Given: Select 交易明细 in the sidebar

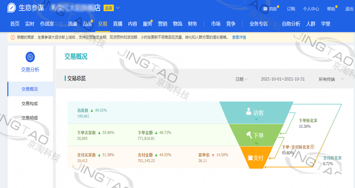Looking at the screenshot, I should pyautogui.click(x=30, y=118).
